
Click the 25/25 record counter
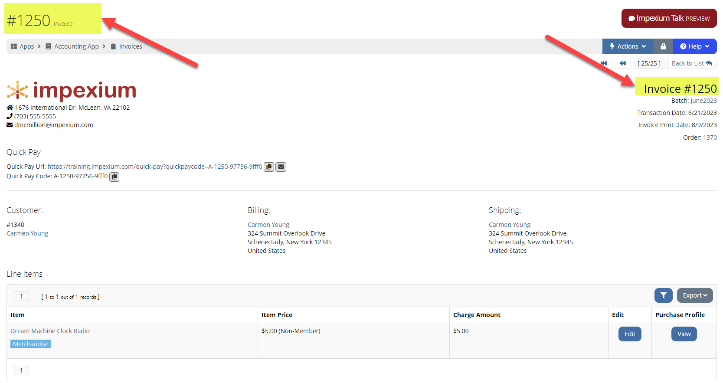[649, 63]
